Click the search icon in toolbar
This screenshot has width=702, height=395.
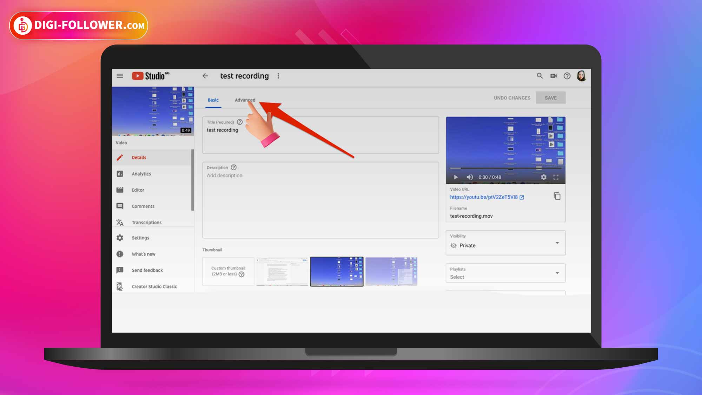(540, 76)
